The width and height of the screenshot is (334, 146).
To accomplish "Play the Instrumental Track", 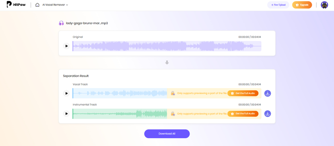I will [66, 114].
